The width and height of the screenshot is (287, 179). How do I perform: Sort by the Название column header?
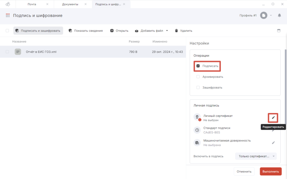19,41
